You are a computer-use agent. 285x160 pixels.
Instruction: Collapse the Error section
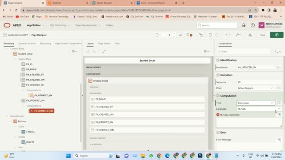(x=218, y=132)
